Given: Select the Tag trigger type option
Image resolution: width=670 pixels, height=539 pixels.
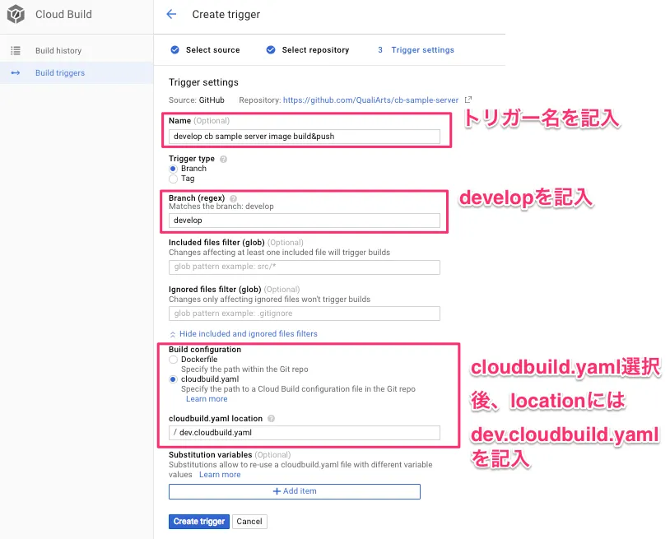Looking at the screenshot, I should point(173,179).
